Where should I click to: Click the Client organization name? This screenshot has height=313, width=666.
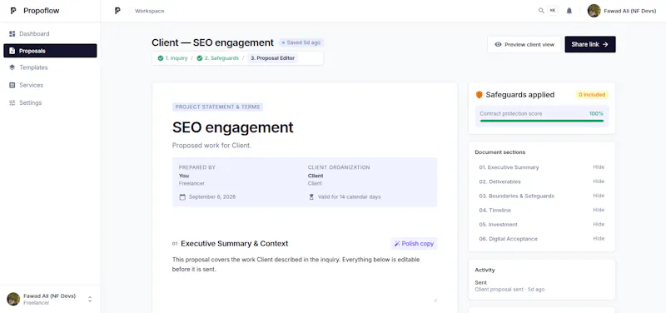[316, 176]
